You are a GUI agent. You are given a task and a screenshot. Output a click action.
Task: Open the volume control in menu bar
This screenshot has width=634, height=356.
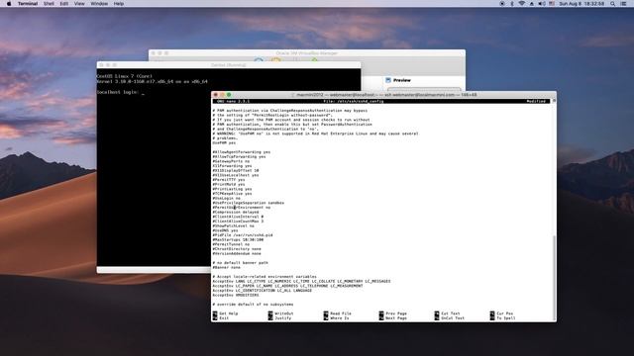point(542,4)
